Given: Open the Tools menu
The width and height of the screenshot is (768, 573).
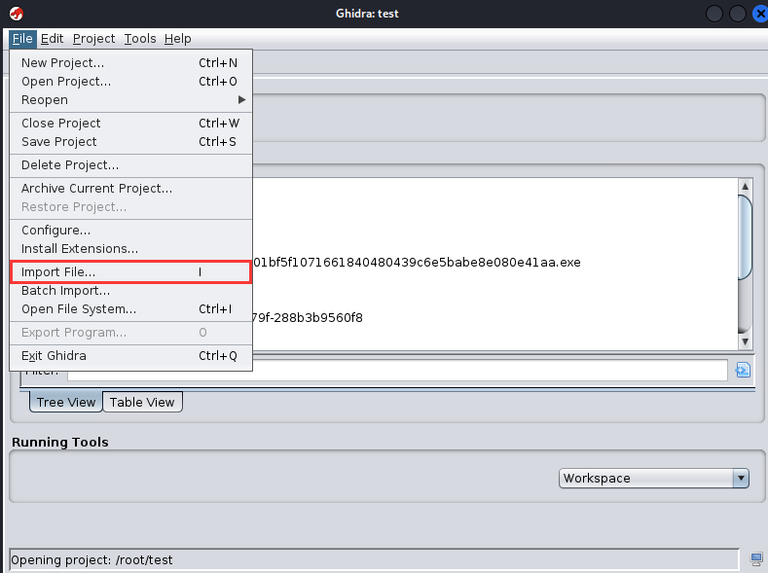Looking at the screenshot, I should [x=140, y=39].
